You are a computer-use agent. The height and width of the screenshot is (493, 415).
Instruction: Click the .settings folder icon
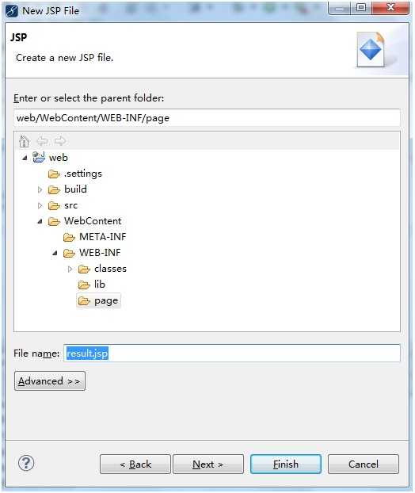point(54,174)
